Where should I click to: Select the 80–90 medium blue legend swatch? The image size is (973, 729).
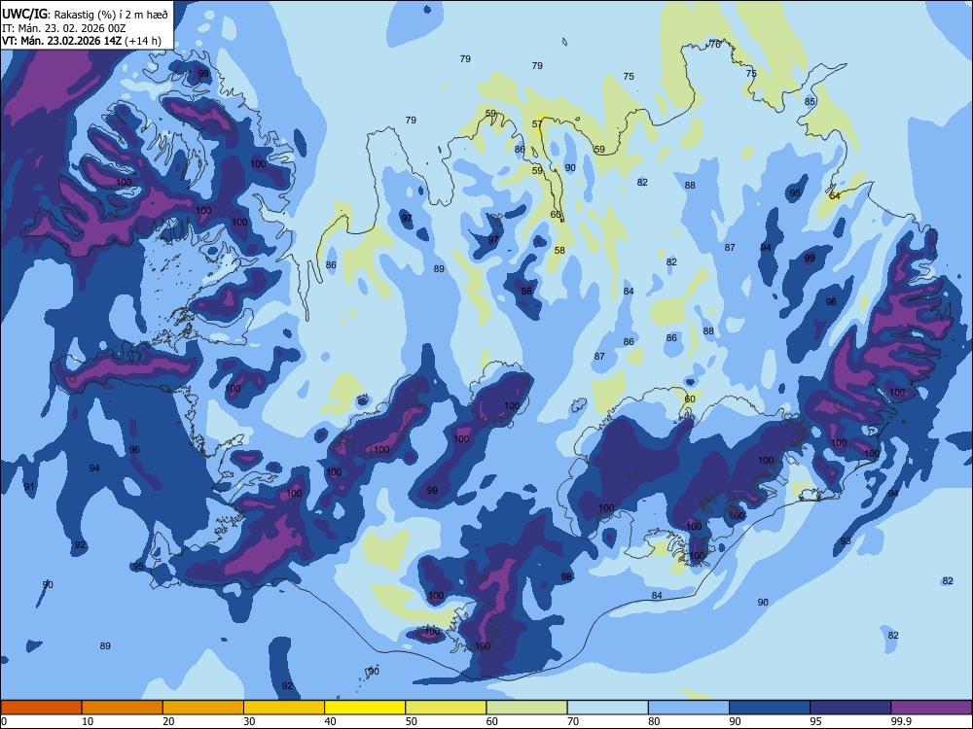click(689, 708)
